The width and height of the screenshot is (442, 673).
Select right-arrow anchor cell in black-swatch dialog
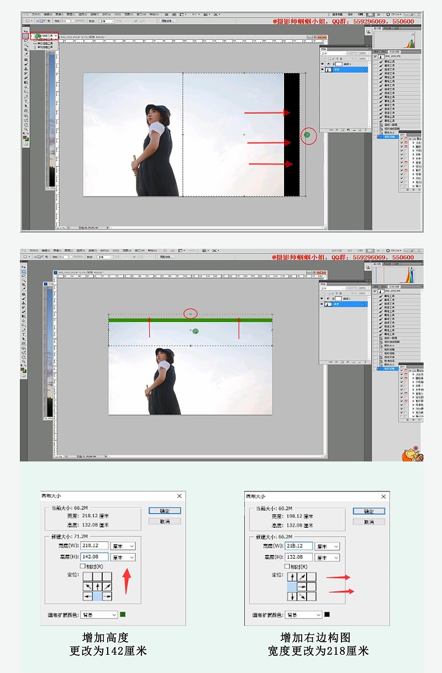point(302,586)
